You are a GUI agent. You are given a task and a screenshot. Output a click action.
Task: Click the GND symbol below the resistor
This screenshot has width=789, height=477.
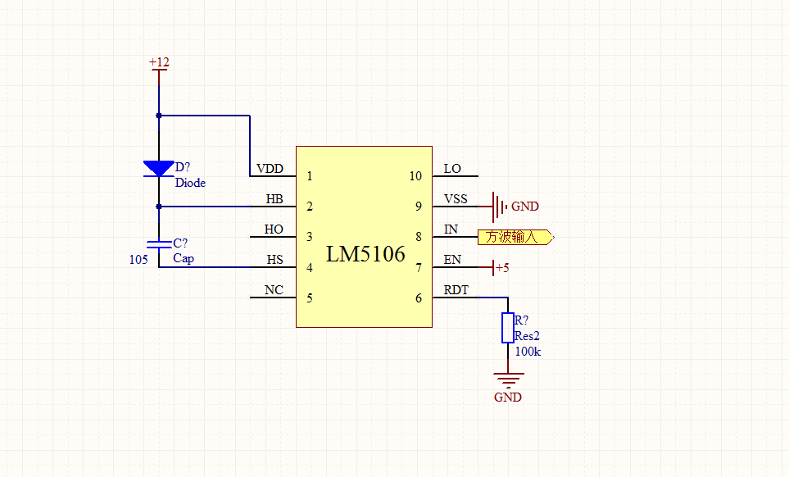pyautogui.click(x=508, y=385)
